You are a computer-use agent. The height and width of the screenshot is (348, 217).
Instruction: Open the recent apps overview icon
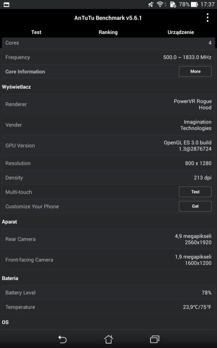coord(155,339)
